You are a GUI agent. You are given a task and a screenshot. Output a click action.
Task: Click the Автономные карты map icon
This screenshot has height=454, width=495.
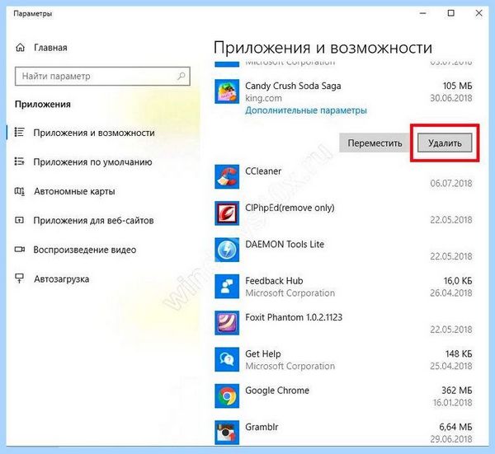click(19, 191)
